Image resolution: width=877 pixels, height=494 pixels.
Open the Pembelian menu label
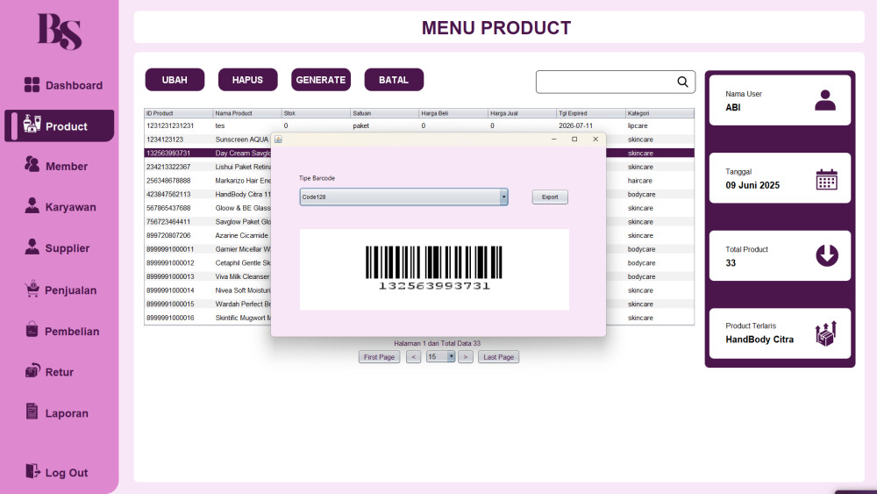point(72,332)
